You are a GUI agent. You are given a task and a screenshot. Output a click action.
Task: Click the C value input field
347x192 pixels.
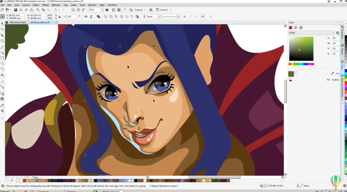(x=336, y=38)
